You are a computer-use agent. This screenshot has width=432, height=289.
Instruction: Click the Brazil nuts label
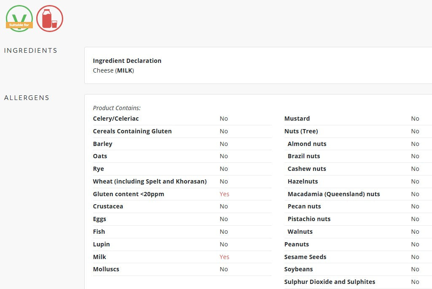click(x=304, y=156)
